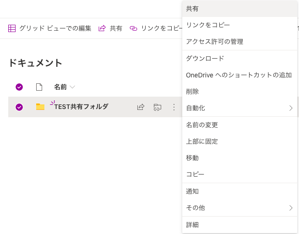299x234 pixels.
Task: Click アクセス許可の管理 menu entry
Action: [214, 42]
